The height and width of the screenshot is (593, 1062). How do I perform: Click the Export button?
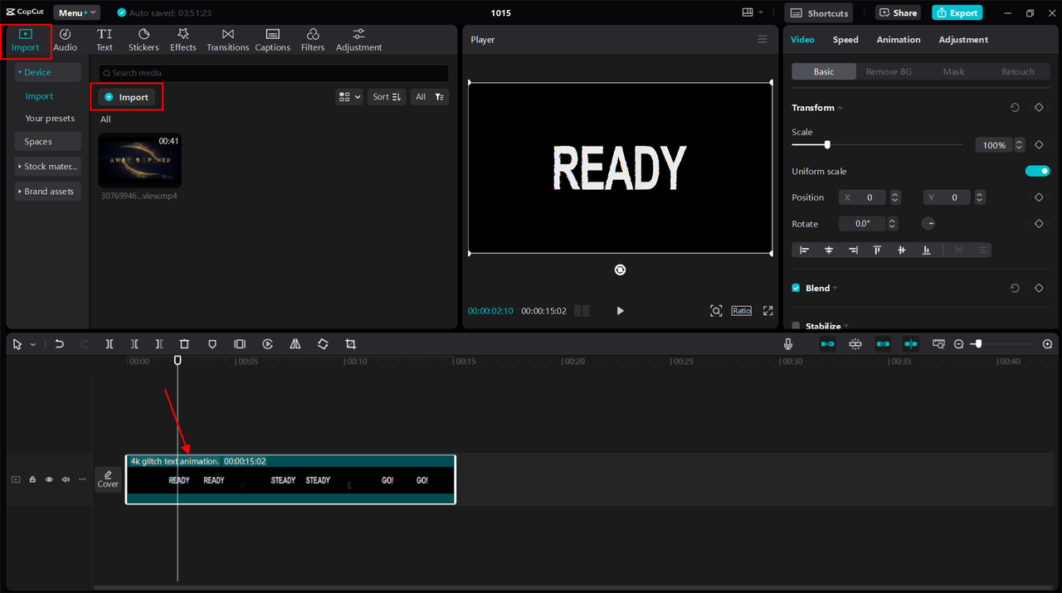[957, 12]
